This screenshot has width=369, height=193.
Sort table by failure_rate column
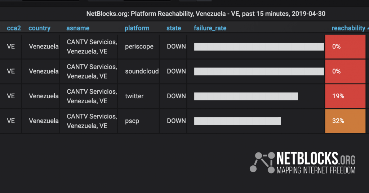pyautogui.click(x=210, y=28)
